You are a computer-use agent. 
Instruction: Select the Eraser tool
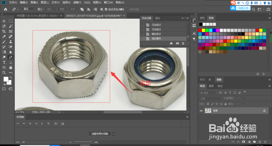pyautogui.click(x=11, y=47)
